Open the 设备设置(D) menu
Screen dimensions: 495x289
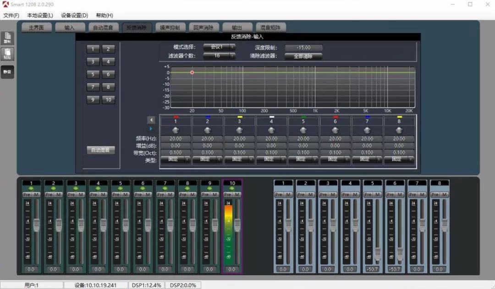(x=75, y=16)
